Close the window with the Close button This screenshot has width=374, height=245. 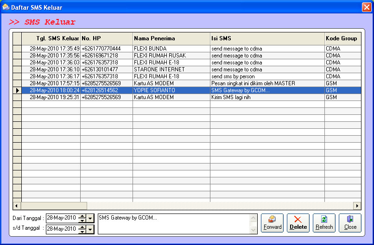pos(350,223)
